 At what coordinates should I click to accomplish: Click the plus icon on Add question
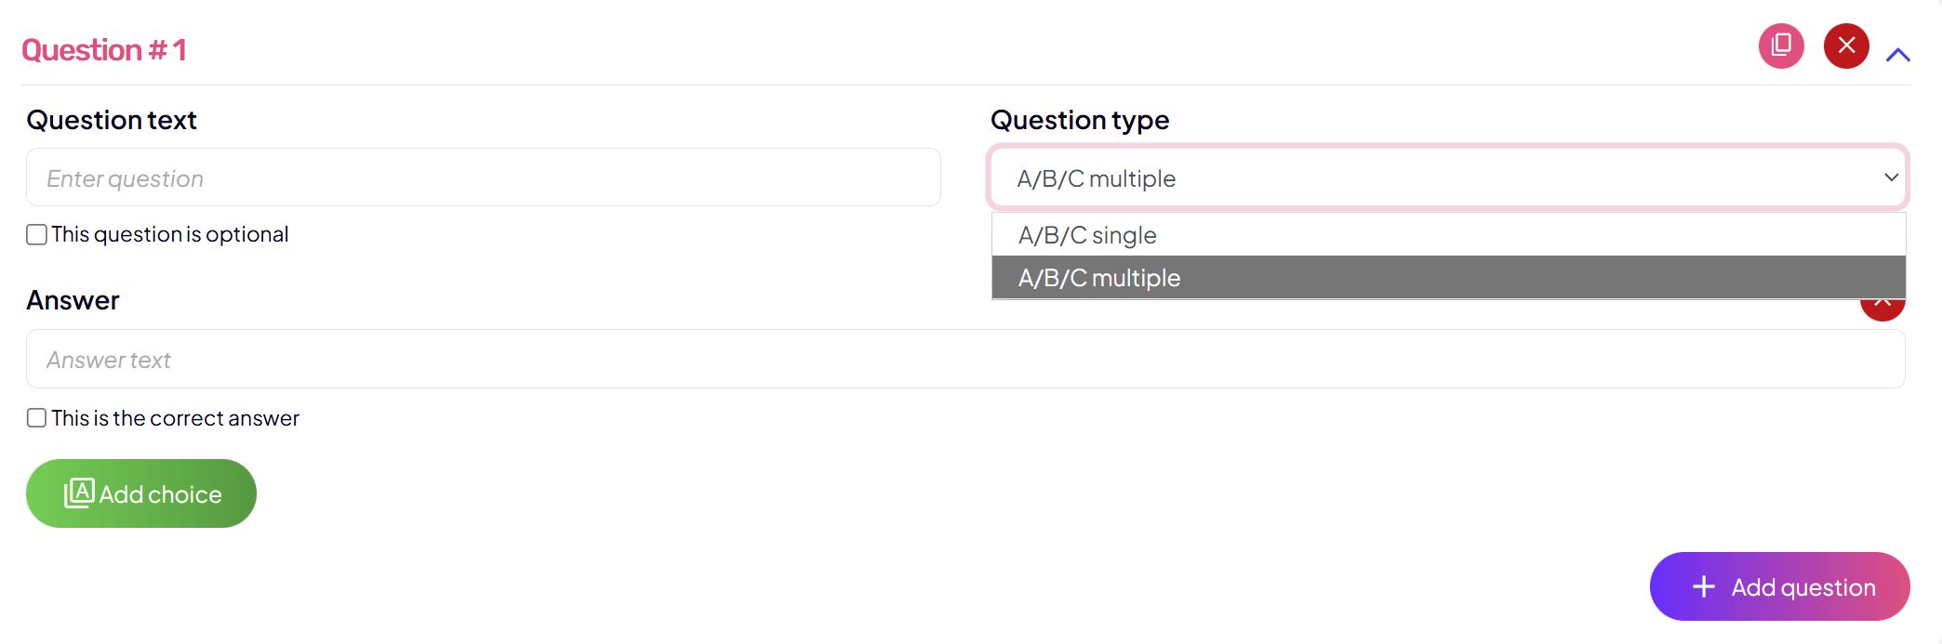(x=1703, y=586)
